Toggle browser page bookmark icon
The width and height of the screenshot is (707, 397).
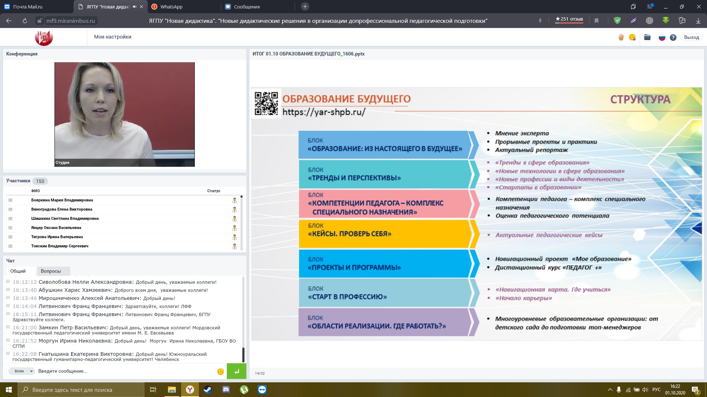pos(597,21)
